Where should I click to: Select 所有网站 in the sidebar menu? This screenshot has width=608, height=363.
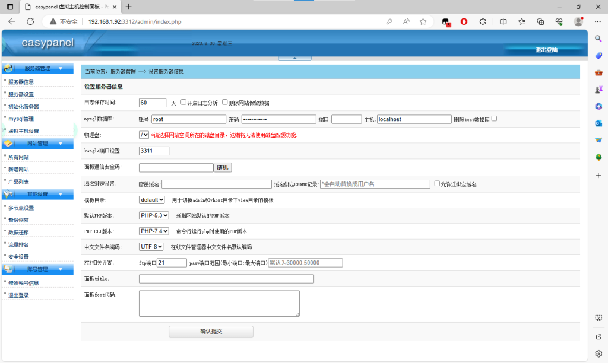pyautogui.click(x=18, y=157)
